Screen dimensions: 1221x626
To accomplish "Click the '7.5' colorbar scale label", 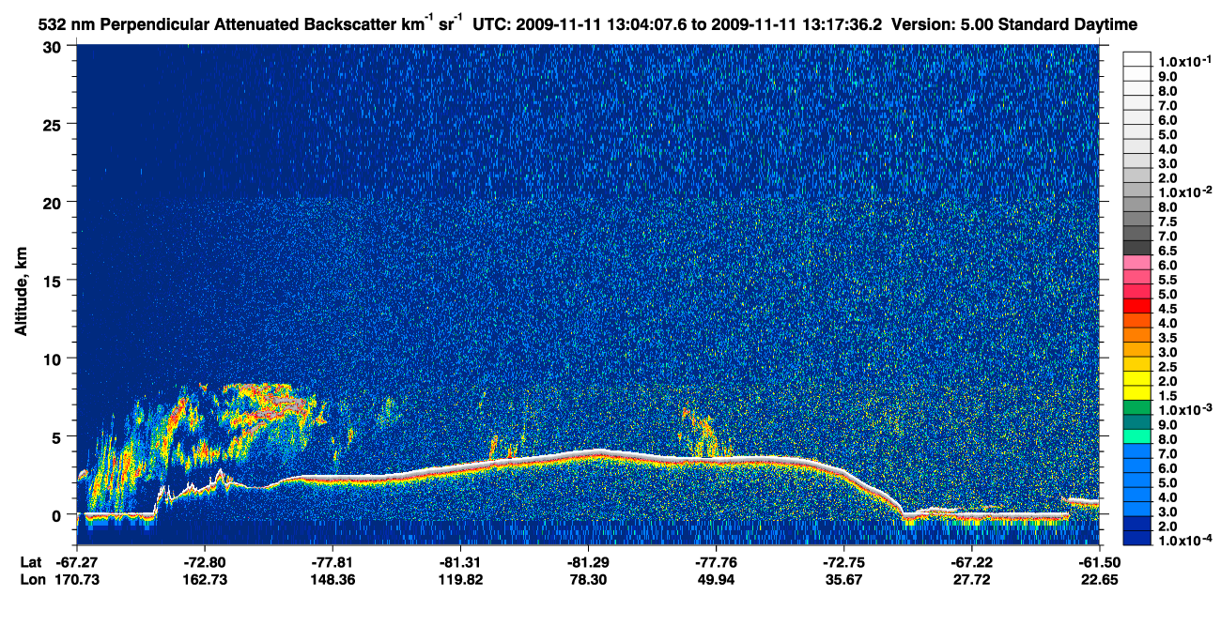I will (x=1167, y=221).
